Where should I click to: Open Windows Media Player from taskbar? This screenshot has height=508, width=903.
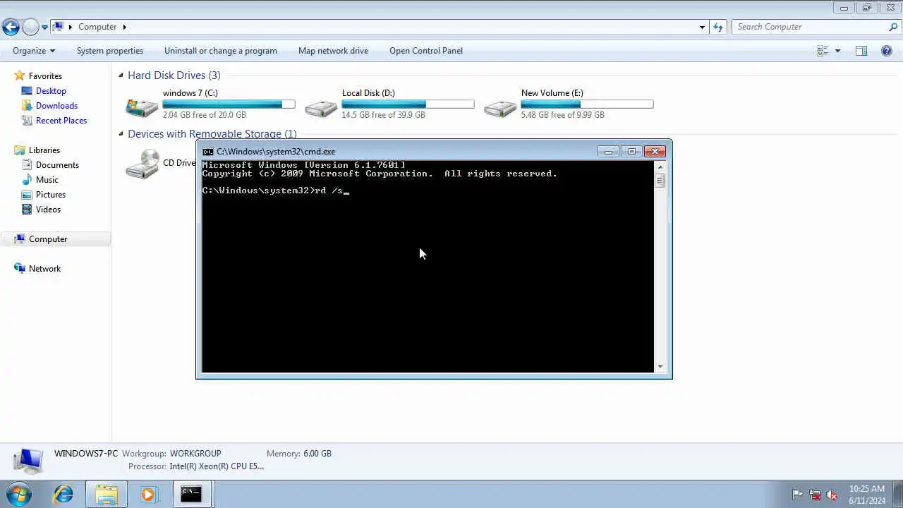pyautogui.click(x=148, y=494)
